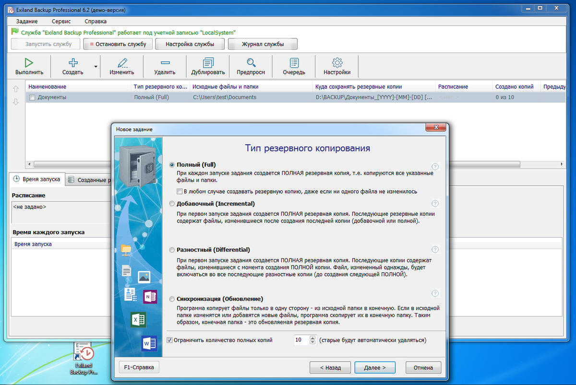
Task: Sort by Наименование column header
Action: tap(79, 87)
